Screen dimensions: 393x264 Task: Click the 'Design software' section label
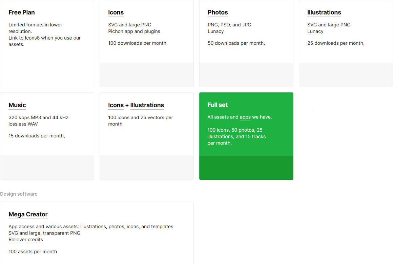point(19,194)
